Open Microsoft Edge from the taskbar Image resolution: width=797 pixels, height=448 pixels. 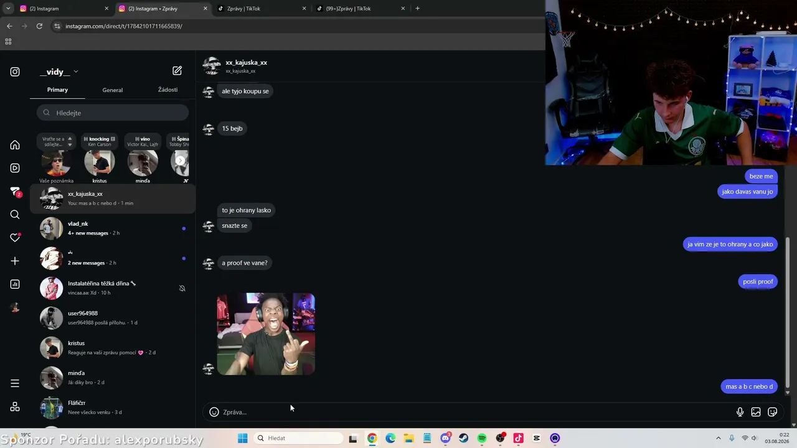click(x=390, y=438)
